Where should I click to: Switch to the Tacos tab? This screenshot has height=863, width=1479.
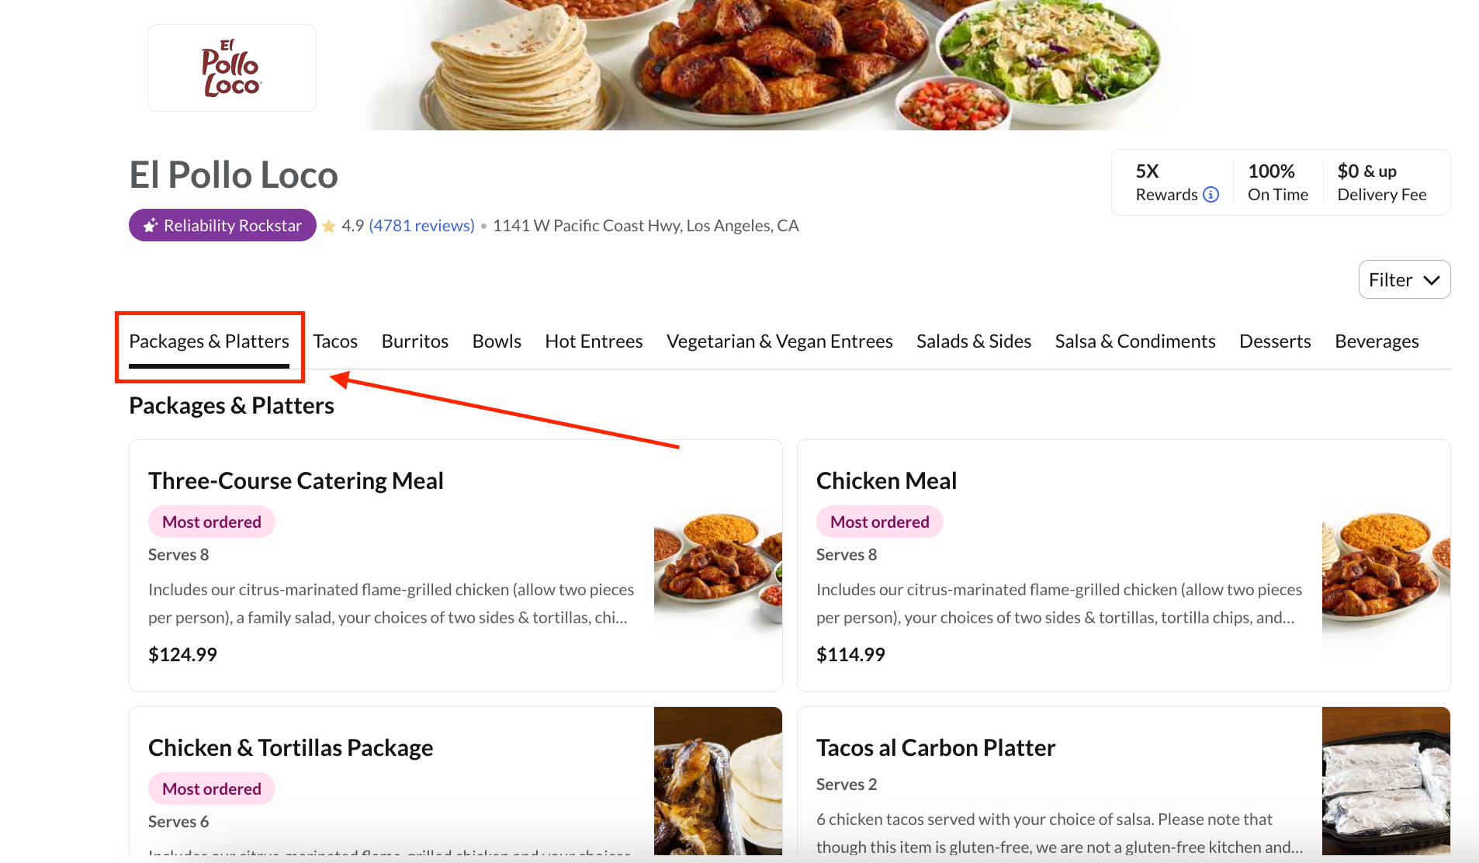click(x=335, y=341)
